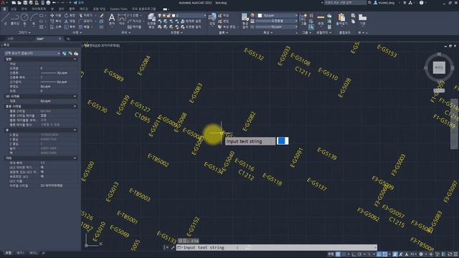The height and width of the screenshot is (258, 459).
Task: Click the Erase pencil-eraser icon
Action: [101, 16]
